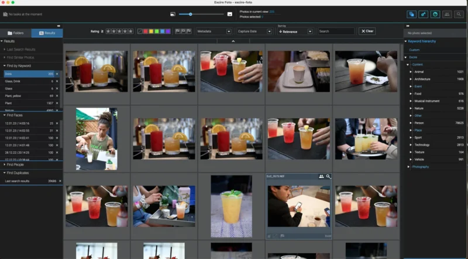Filter by blue color label
This screenshot has height=259, width=468.
click(x=163, y=31)
